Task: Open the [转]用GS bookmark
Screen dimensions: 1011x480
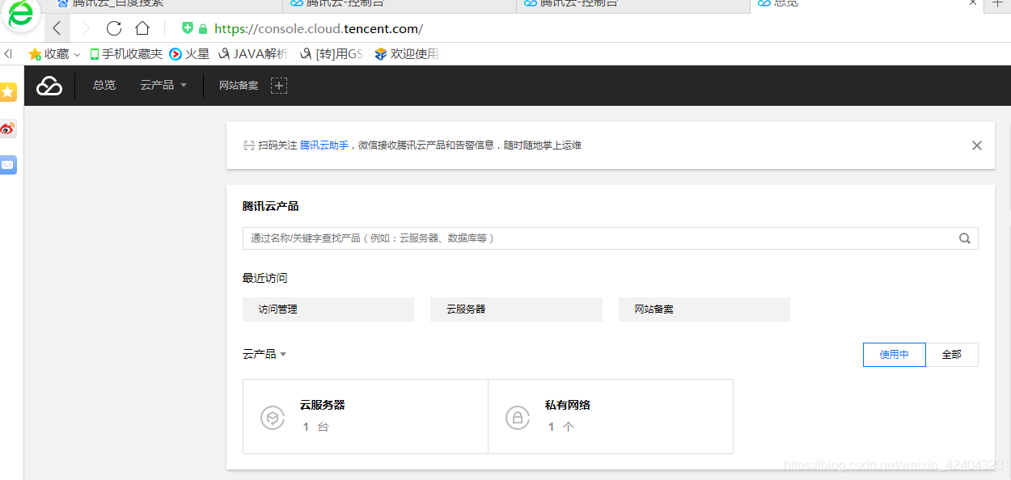Action: [x=332, y=54]
